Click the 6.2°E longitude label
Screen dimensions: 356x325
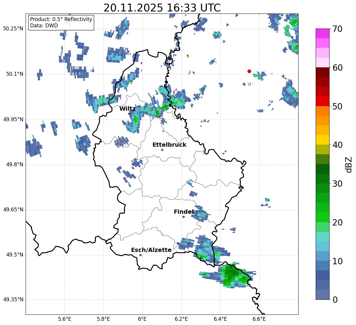(x=181, y=319)
